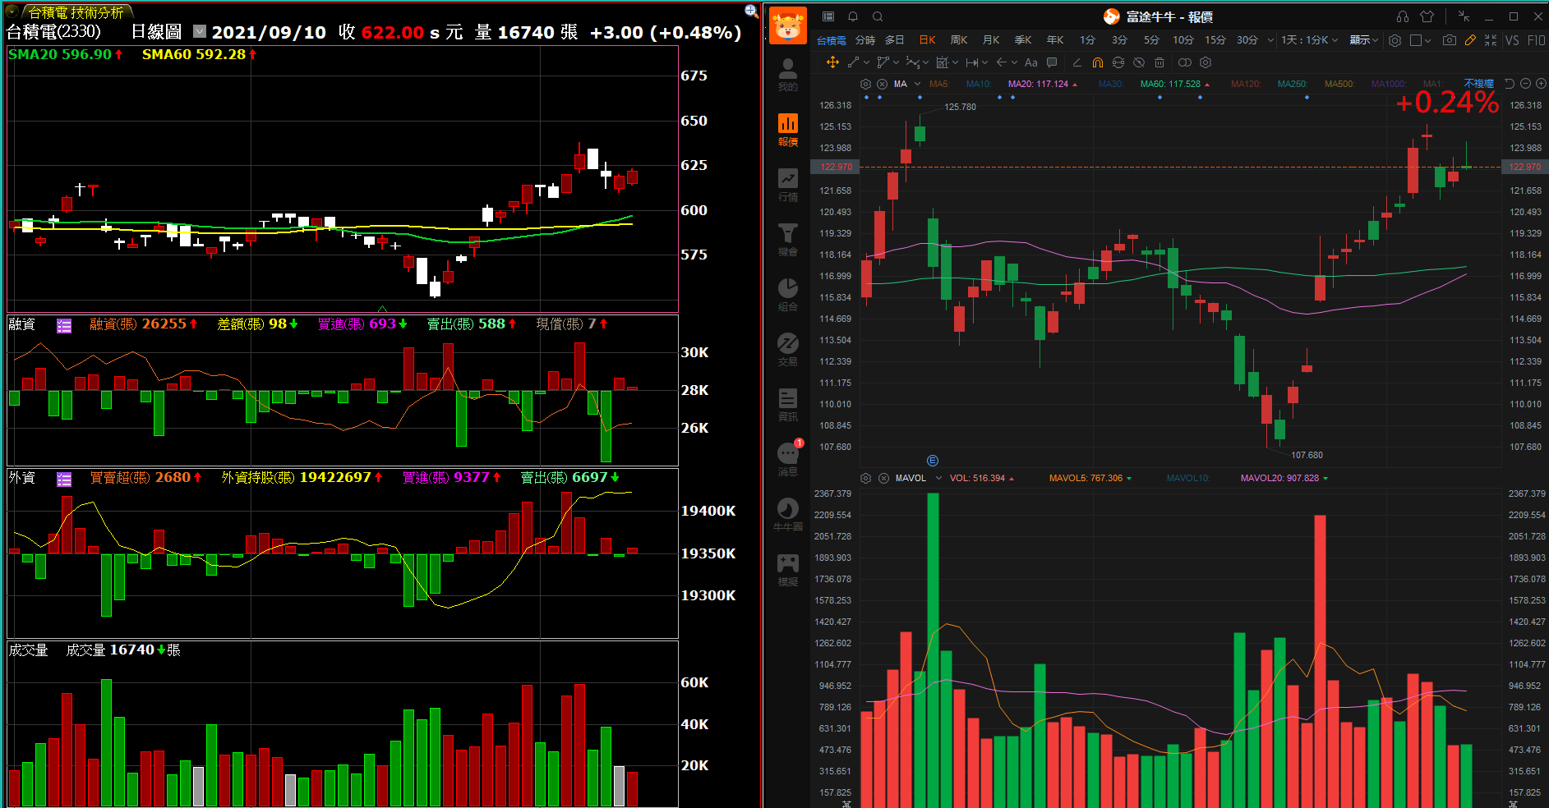The image size is (1549, 808).
Task: Click the F10 company info button
Action: (1536, 40)
